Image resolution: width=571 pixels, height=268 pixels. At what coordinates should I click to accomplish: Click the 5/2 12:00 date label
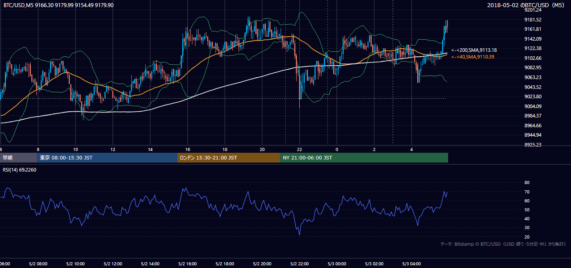[x=113, y=264]
